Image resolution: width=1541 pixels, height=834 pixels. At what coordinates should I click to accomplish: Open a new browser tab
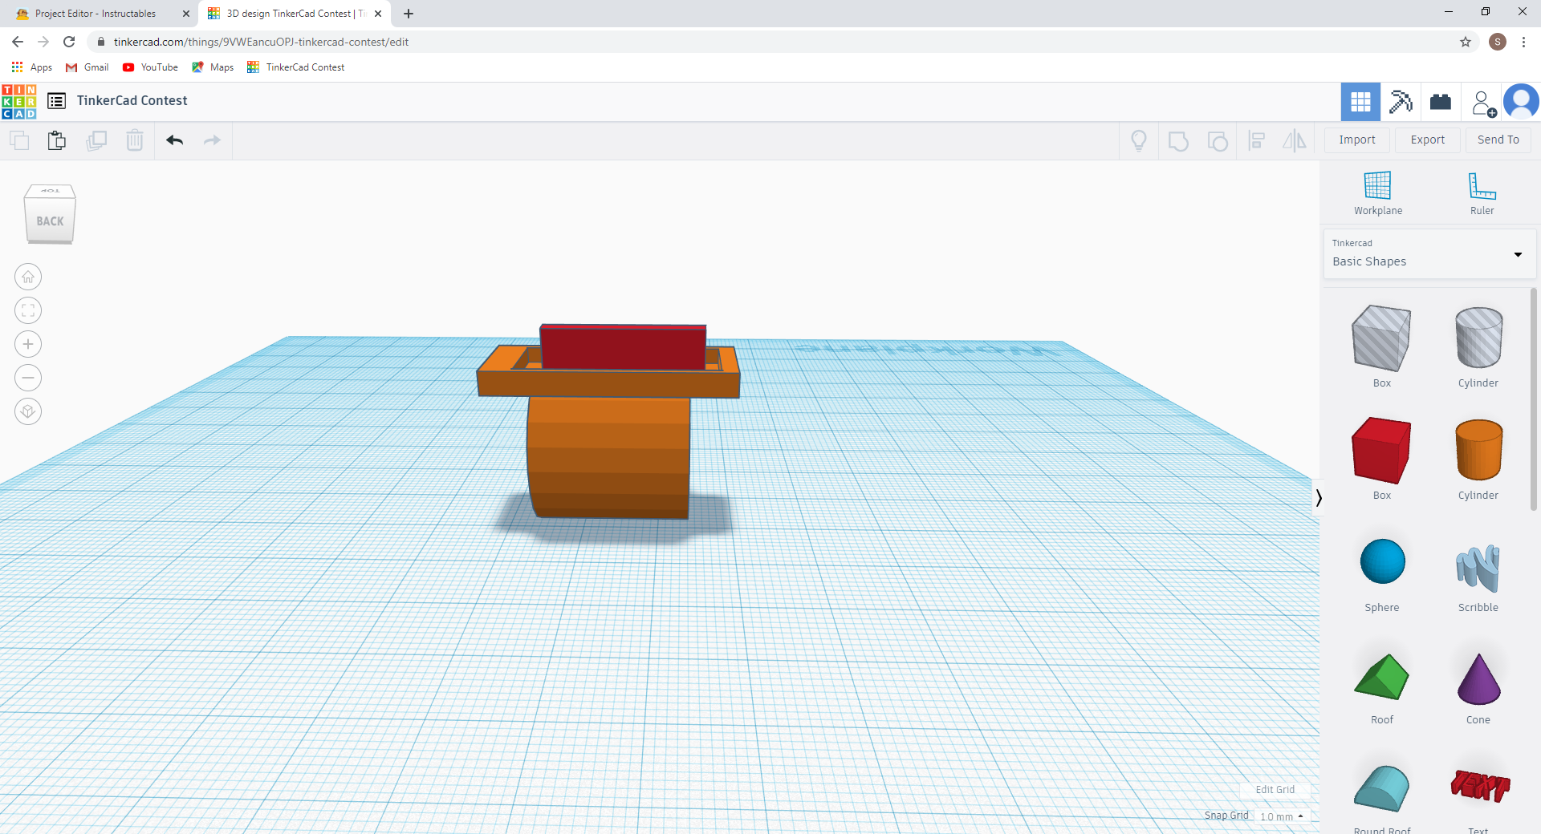(x=409, y=14)
